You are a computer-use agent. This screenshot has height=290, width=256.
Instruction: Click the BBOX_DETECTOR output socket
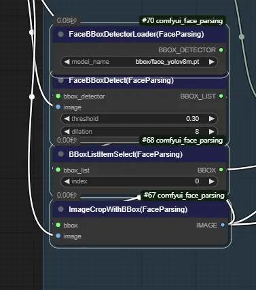221,50
